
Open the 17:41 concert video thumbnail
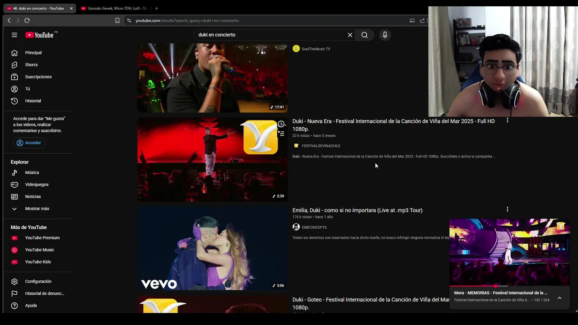pyautogui.click(x=212, y=78)
